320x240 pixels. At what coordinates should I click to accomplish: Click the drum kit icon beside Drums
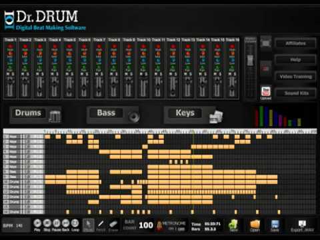pos(55,116)
